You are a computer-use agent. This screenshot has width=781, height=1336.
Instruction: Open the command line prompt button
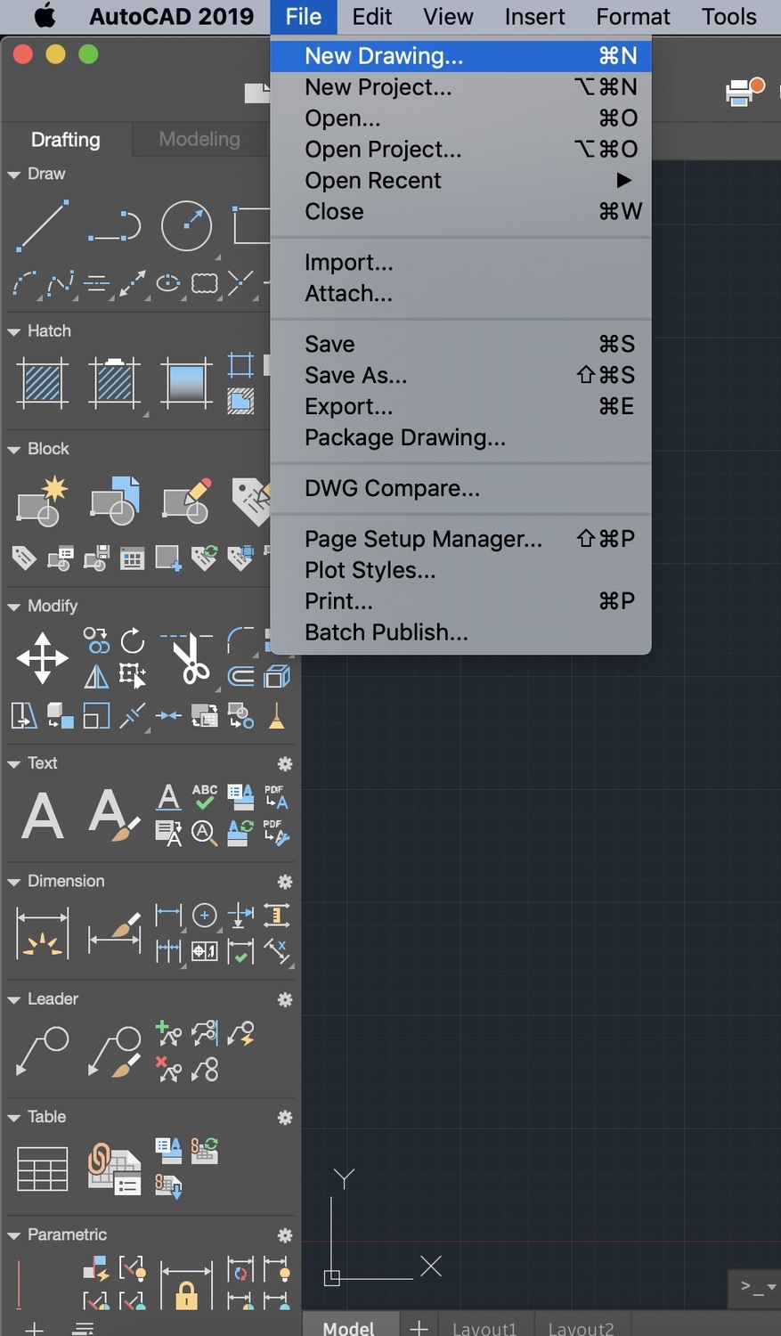754,1287
